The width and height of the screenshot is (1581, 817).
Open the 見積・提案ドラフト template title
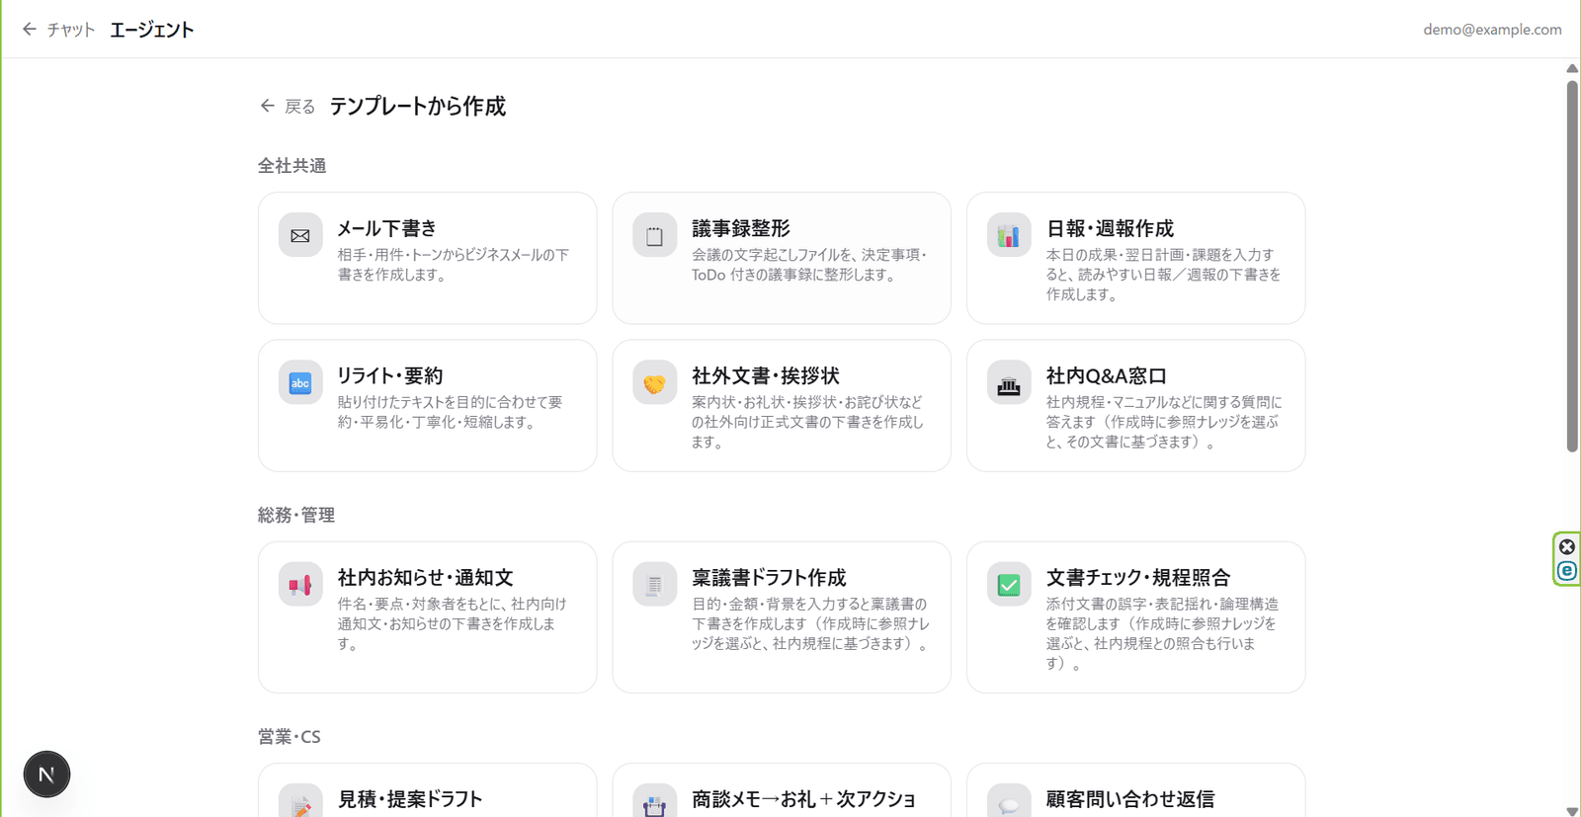click(x=410, y=798)
